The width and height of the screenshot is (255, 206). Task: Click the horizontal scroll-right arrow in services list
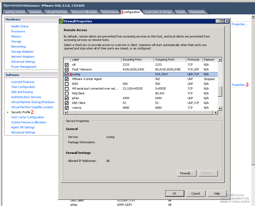point(215,112)
